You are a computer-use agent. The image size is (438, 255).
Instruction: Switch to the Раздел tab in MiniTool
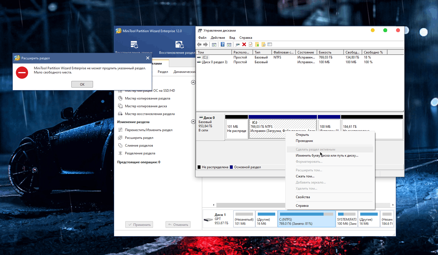click(x=163, y=72)
